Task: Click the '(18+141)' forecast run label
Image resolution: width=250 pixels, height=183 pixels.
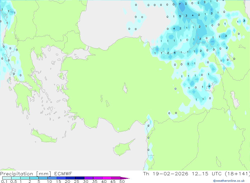Action: pos(237,174)
